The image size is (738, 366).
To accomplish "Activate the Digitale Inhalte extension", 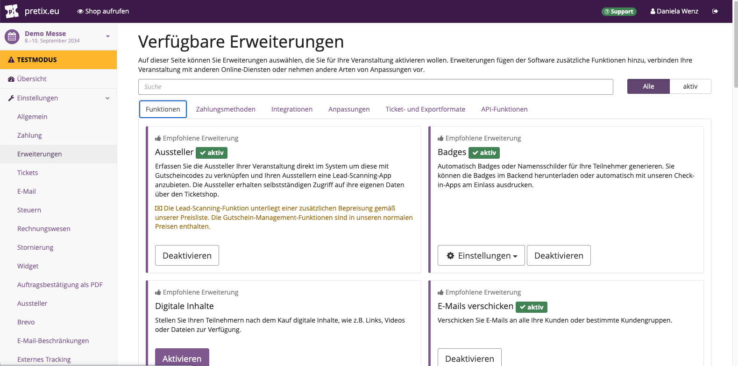I will [182, 358].
